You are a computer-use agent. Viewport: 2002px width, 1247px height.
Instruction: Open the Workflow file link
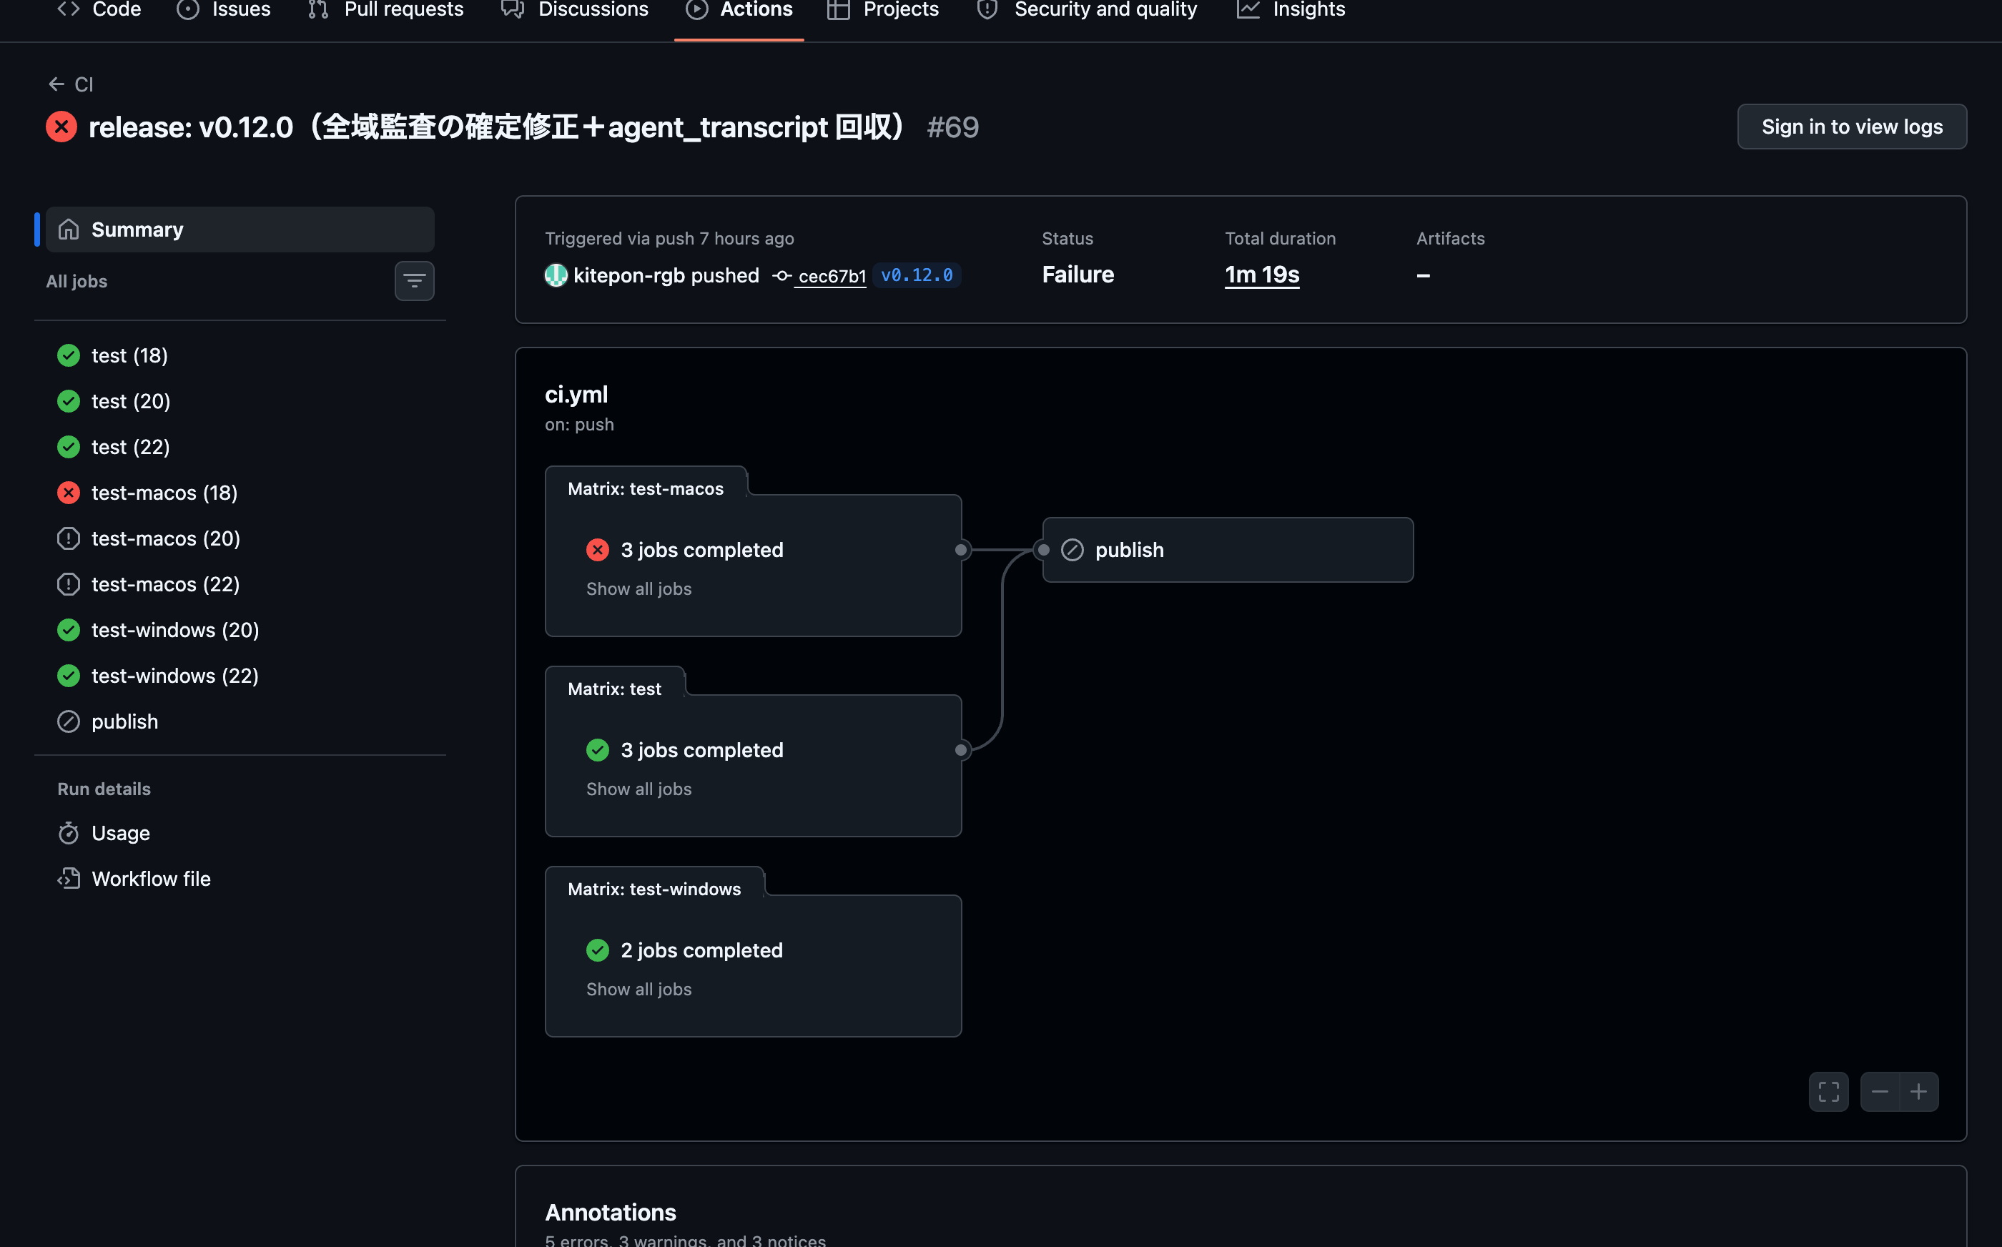click(x=240, y=879)
